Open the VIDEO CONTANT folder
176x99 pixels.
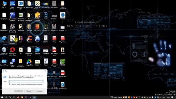63,5
